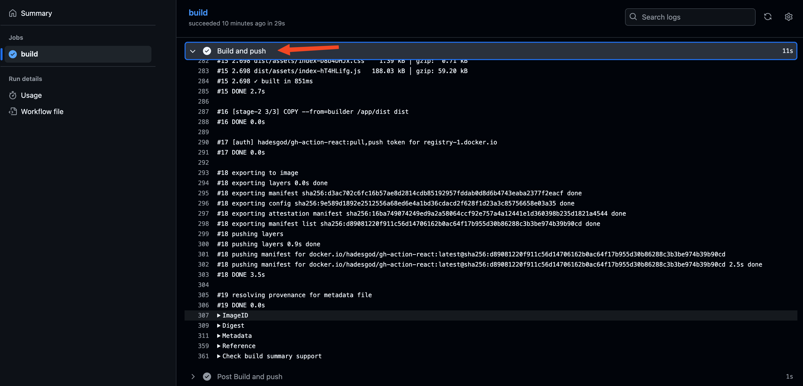Open the log settings gear icon

point(788,17)
